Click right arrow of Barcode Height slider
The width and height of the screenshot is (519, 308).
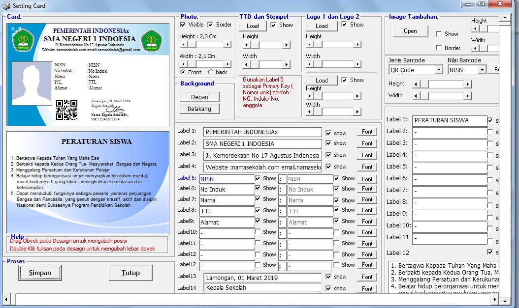pos(467,84)
